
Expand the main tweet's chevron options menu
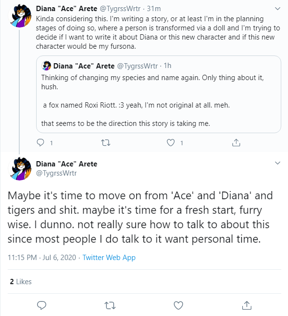277,163
